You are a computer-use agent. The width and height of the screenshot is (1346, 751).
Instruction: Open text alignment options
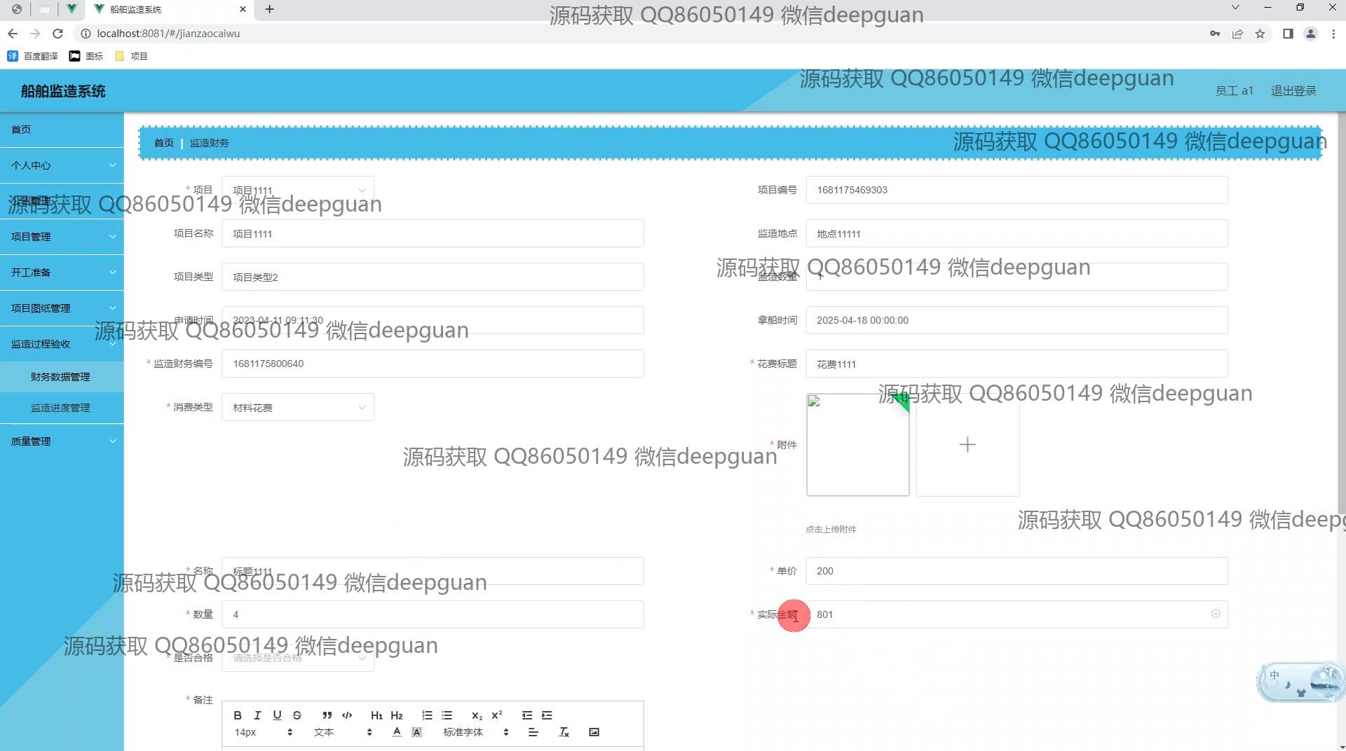(x=533, y=732)
